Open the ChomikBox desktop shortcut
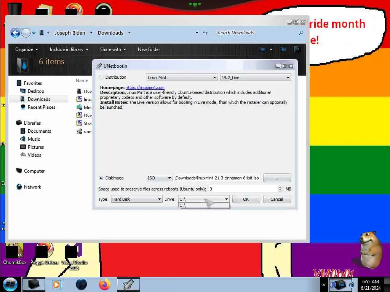 (x=15, y=254)
